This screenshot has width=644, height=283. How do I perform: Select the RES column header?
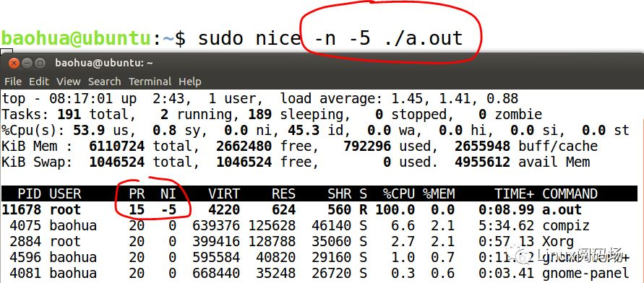pyautogui.click(x=283, y=193)
